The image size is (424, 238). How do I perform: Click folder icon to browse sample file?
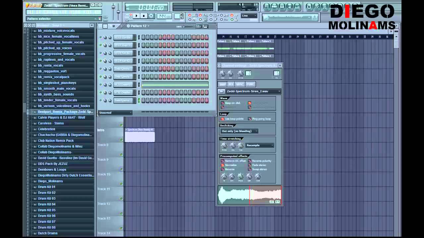click(222, 91)
